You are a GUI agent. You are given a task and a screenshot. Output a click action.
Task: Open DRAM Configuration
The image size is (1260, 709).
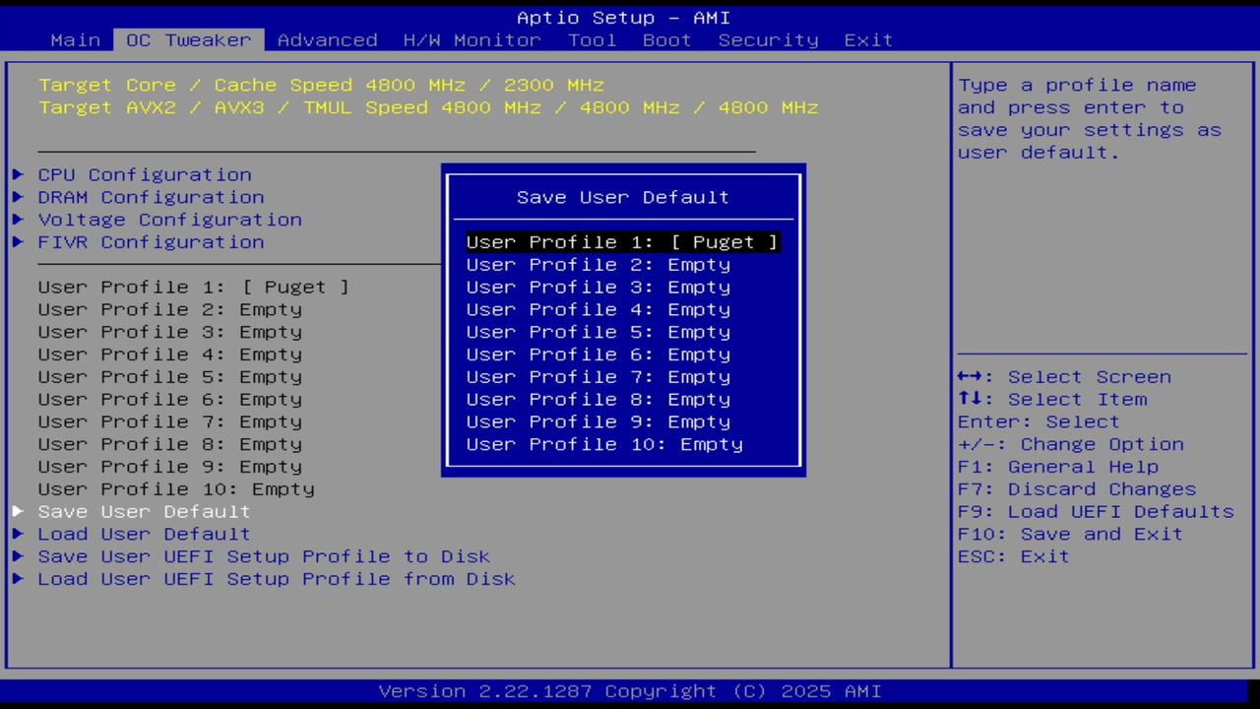point(152,197)
